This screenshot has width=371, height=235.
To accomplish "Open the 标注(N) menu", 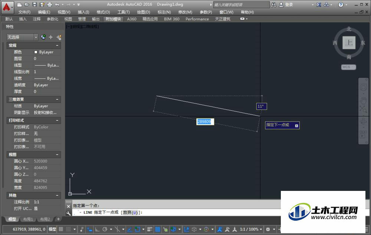I will pyautogui.click(x=164, y=12).
